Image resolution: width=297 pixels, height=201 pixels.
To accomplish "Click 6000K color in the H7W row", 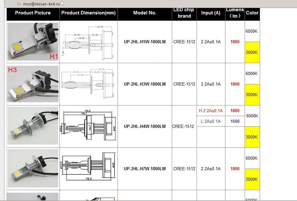I will point(251,158).
